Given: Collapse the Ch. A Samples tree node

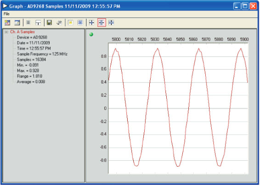Looking at the screenshot, I should 6,32.
